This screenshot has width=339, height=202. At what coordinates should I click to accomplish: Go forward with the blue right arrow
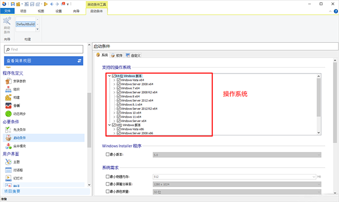point(57,4)
